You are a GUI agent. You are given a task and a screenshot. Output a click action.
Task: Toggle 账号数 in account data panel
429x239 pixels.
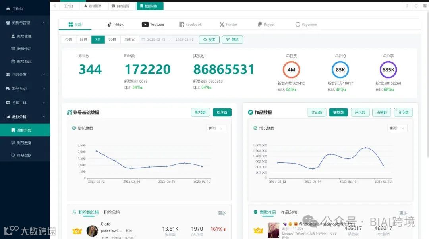coord(200,112)
